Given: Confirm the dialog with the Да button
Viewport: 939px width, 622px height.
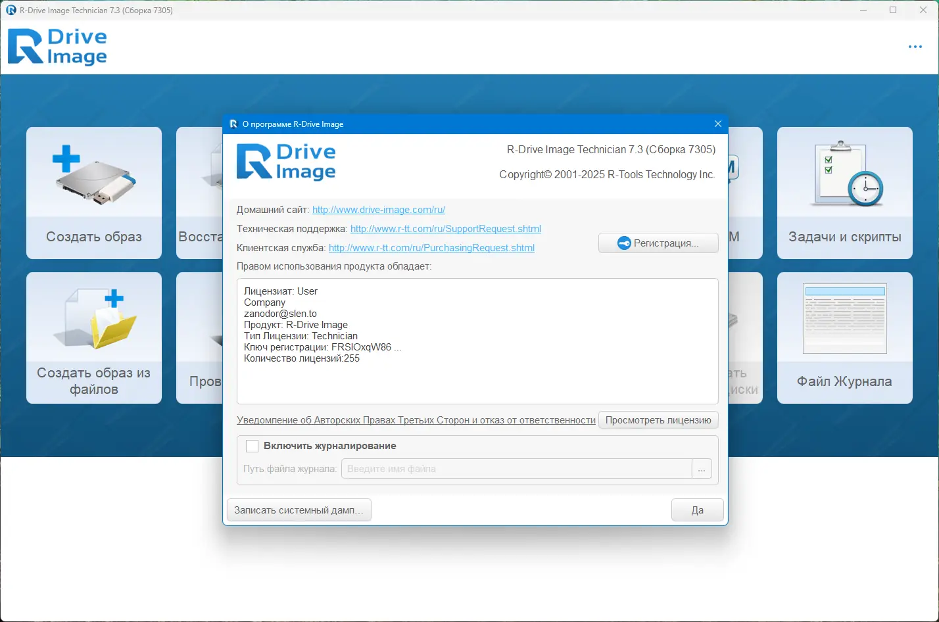Looking at the screenshot, I should click(x=698, y=510).
